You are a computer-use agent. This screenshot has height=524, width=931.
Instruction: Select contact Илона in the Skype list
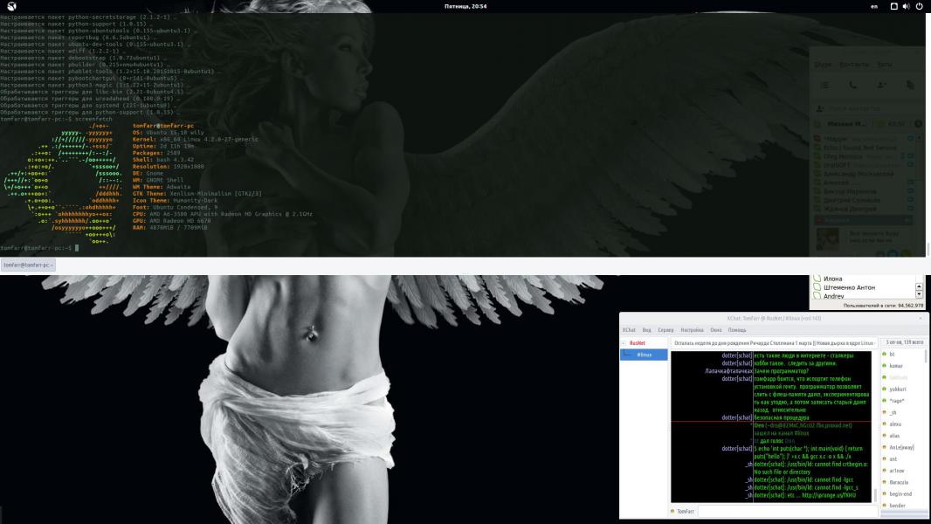[832, 279]
